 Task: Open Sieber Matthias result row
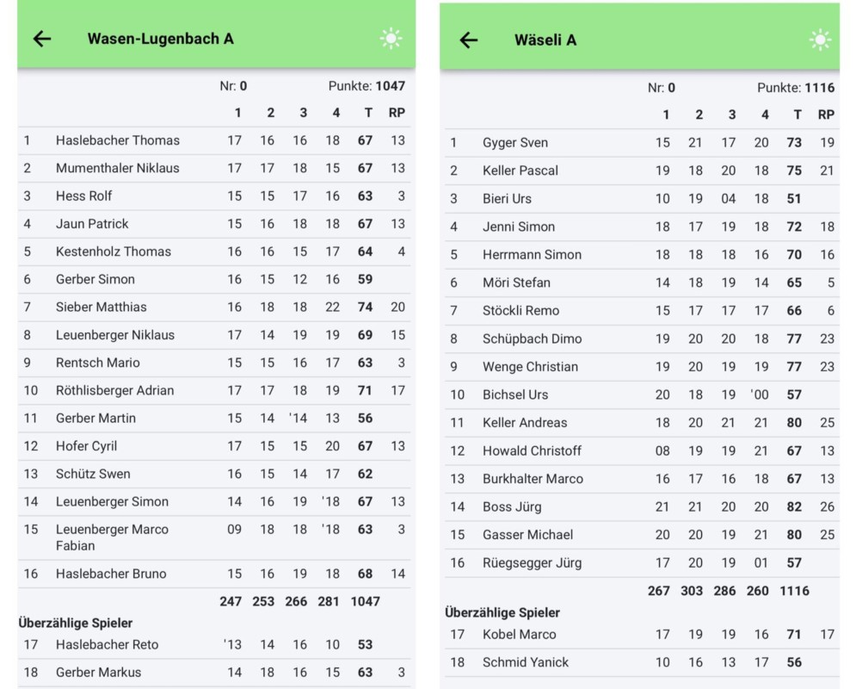pyautogui.click(x=102, y=307)
